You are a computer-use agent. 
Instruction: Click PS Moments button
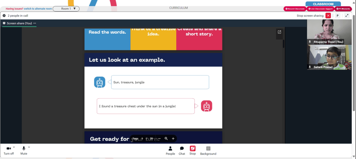click(343, 9)
